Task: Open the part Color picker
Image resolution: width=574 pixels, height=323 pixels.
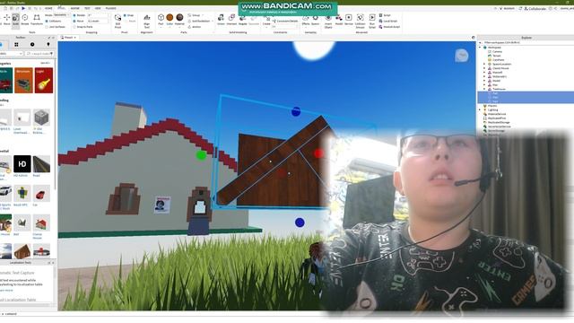Action: coord(170,20)
